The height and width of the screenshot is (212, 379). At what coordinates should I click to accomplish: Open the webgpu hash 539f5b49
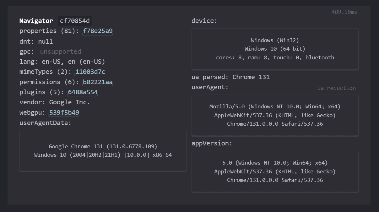click(64, 112)
